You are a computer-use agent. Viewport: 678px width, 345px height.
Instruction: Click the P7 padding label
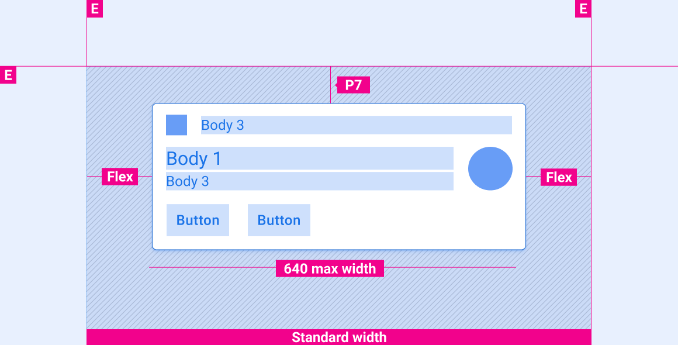coord(354,85)
